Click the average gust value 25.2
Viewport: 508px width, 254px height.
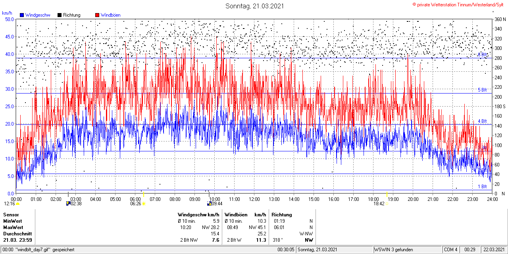coord(262,233)
